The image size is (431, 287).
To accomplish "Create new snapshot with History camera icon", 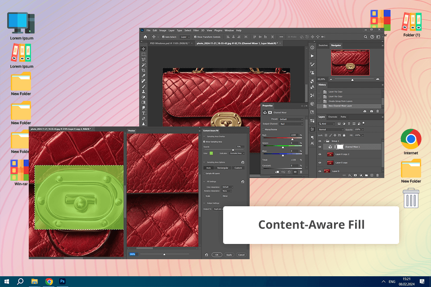I will click(x=371, y=111).
